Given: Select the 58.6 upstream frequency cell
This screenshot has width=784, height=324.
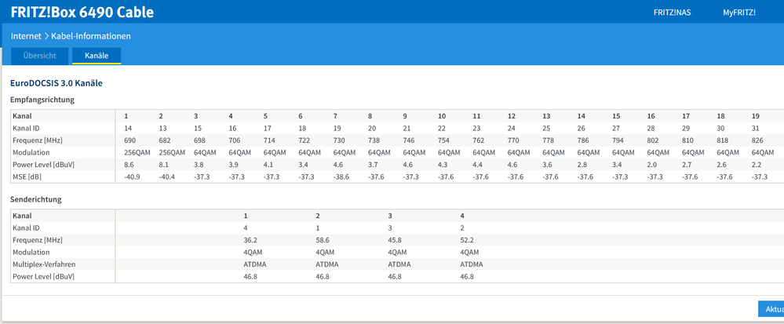Looking at the screenshot, I should coord(323,240).
